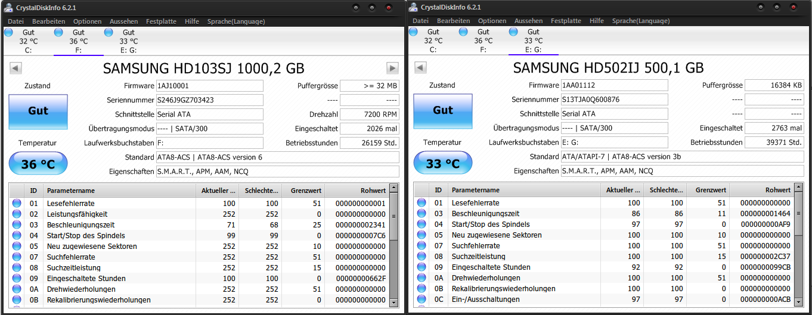Open Sprache(Language) menu in right window
The width and height of the screenshot is (812, 315).
[641, 21]
